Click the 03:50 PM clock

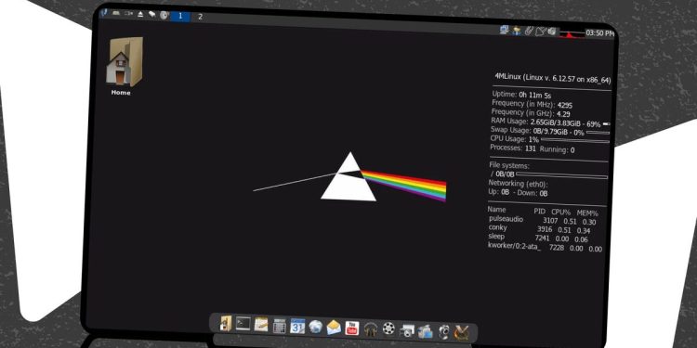(x=600, y=33)
